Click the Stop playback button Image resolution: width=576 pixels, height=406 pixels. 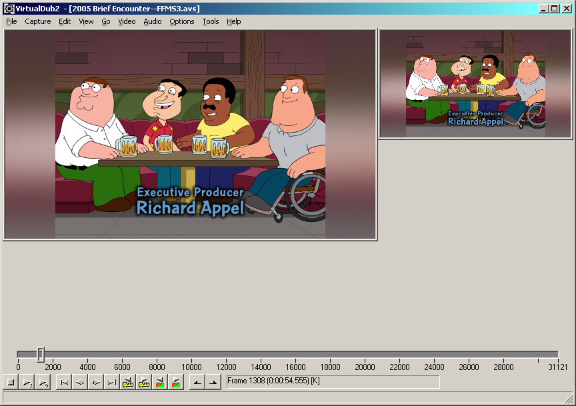(11, 383)
